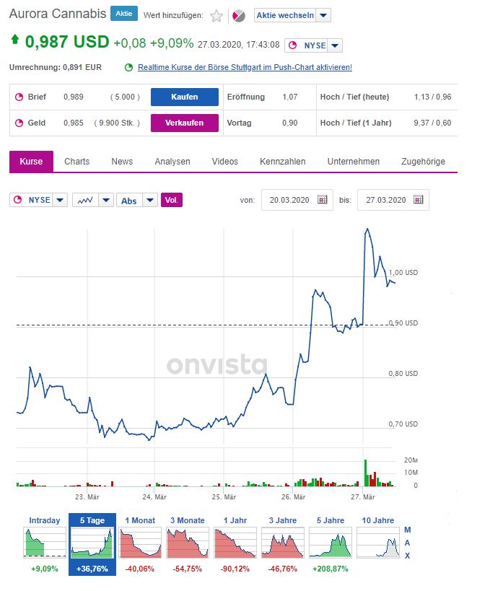The width and height of the screenshot is (490, 591).
Task: Click the red indicator icon next to Brief
Action: 17,97
